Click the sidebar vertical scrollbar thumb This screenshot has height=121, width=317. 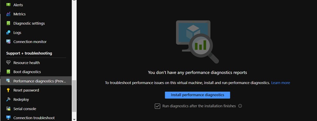(x=74, y=96)
